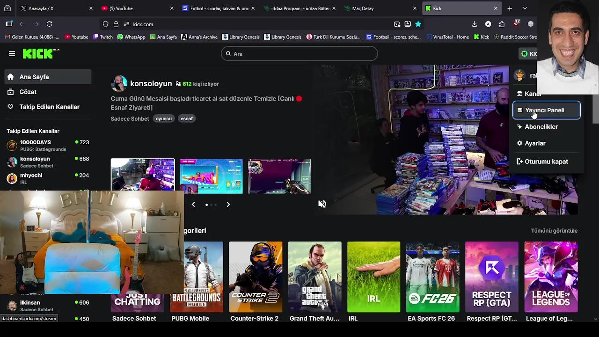Viewport: 599px width, 337px height.
Task: Open Takip Edilen Kanallar in sidebar
Action: [48, 107]
